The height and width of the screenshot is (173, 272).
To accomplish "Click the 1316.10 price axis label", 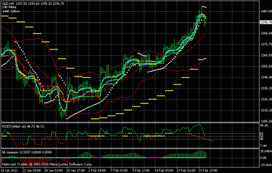I will point(266,110).
